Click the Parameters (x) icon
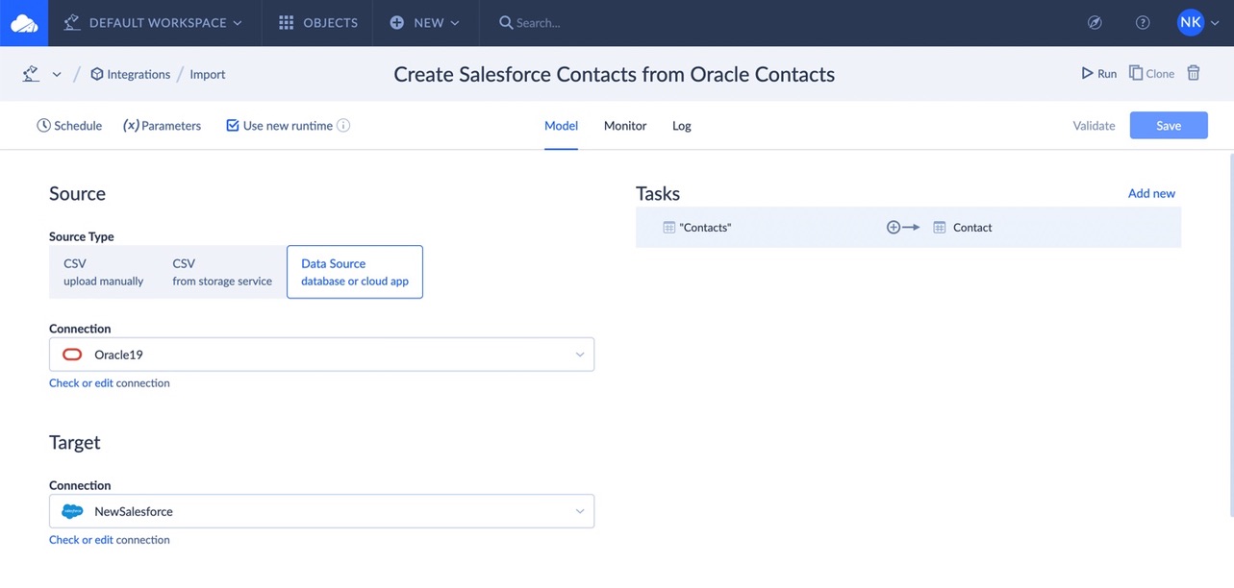 132,126
